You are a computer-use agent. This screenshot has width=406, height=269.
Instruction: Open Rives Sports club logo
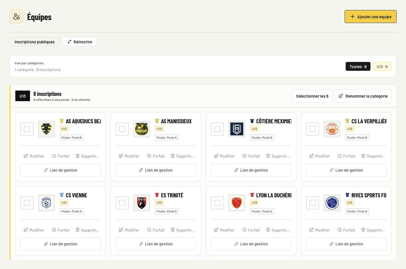click(x=332, y=203)
